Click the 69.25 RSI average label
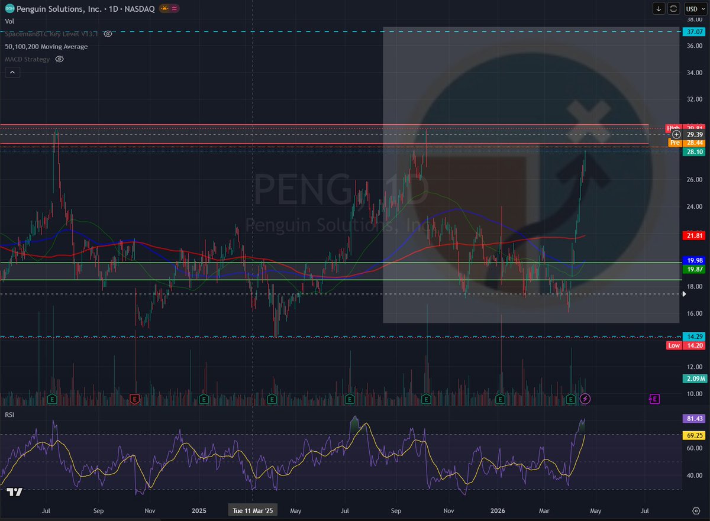Image resolution: width=710 pixels, height=521 pixels. point(693,435)
